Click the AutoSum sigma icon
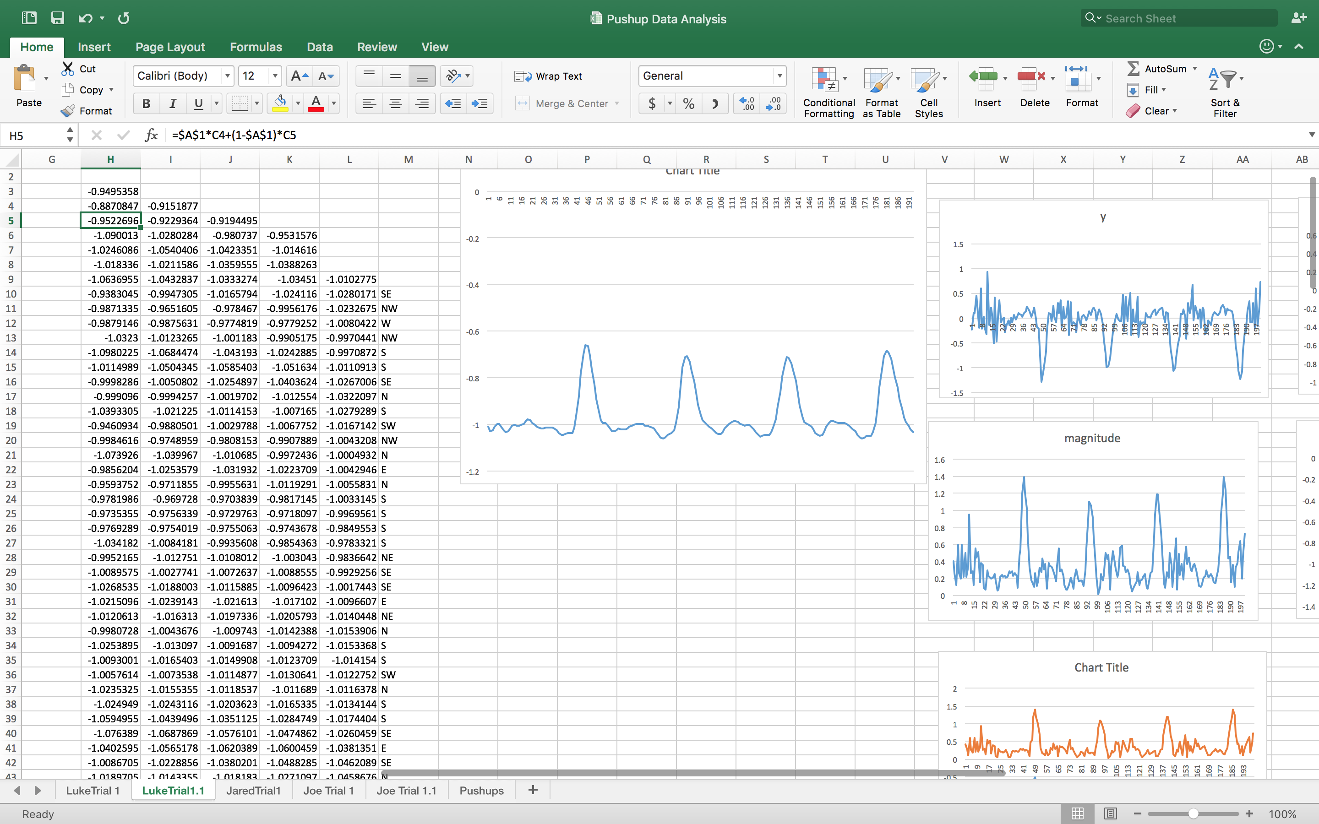The width and height of the screenshot is (1319, 824). 1133,69
